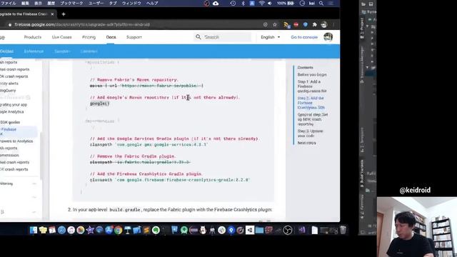Open the Support navigation item
The height and width of the screenshot is (257, 457).
click(x=134, y=37)
